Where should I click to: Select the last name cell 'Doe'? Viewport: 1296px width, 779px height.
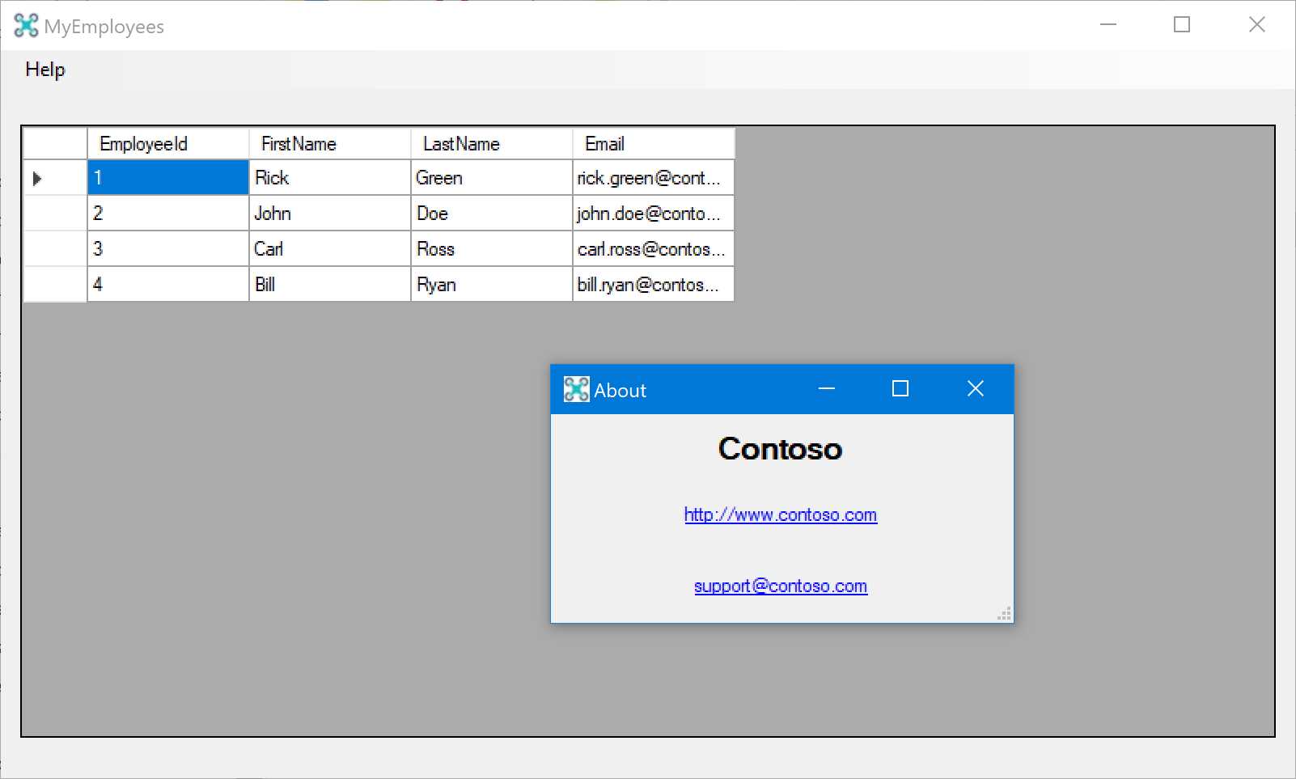[x=492, y=214]
